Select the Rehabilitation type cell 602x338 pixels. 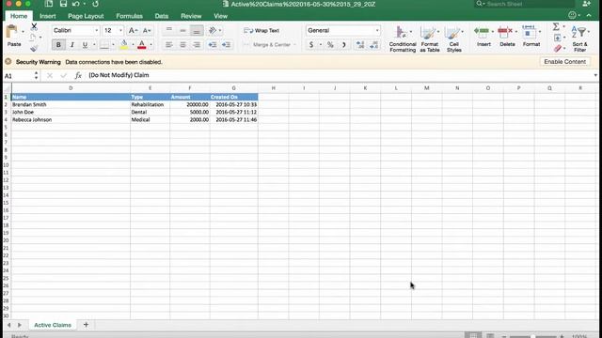pyautogui.click(x=150, y=104)
